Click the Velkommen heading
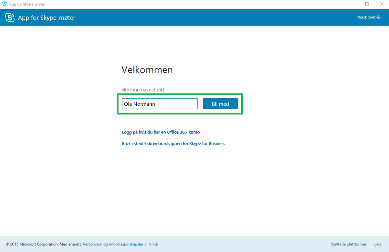 tap(147, 70)
